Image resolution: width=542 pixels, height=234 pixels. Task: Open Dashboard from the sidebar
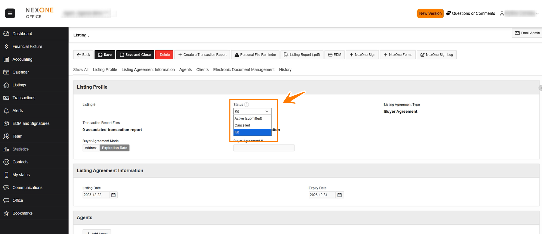(x=22, y=34)
